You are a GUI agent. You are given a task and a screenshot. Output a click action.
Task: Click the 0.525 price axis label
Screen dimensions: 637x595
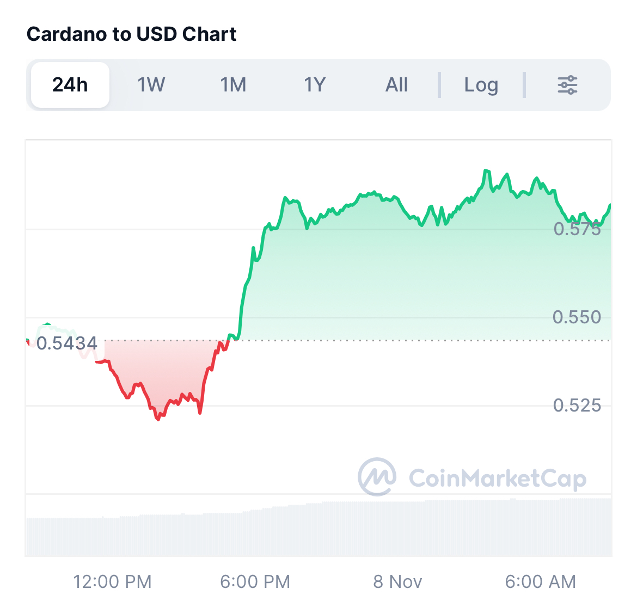577,405
